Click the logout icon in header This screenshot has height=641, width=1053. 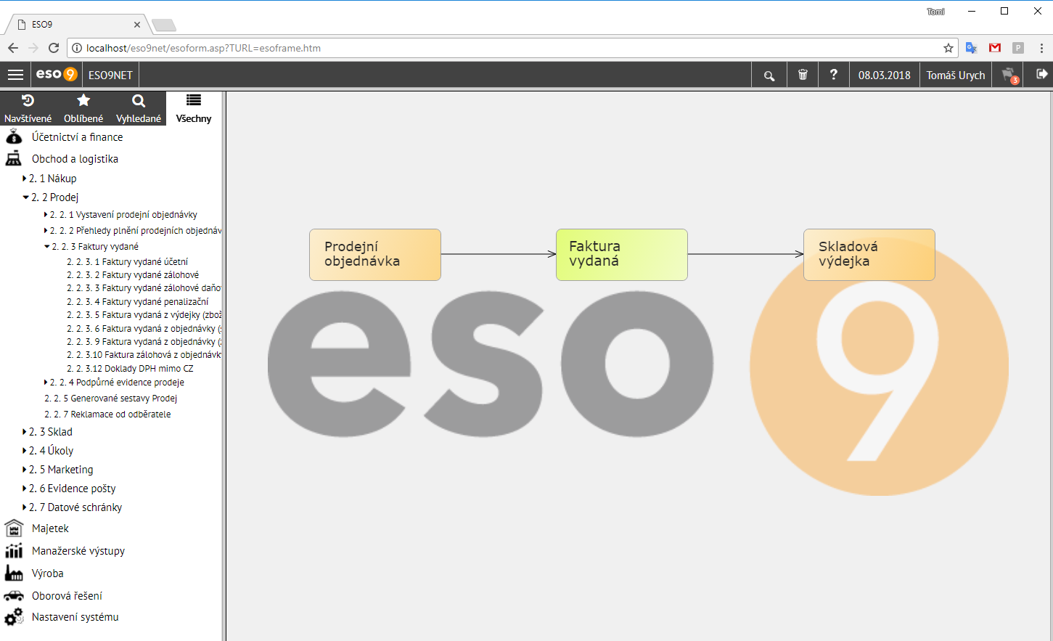click(x=1042, y=74)
